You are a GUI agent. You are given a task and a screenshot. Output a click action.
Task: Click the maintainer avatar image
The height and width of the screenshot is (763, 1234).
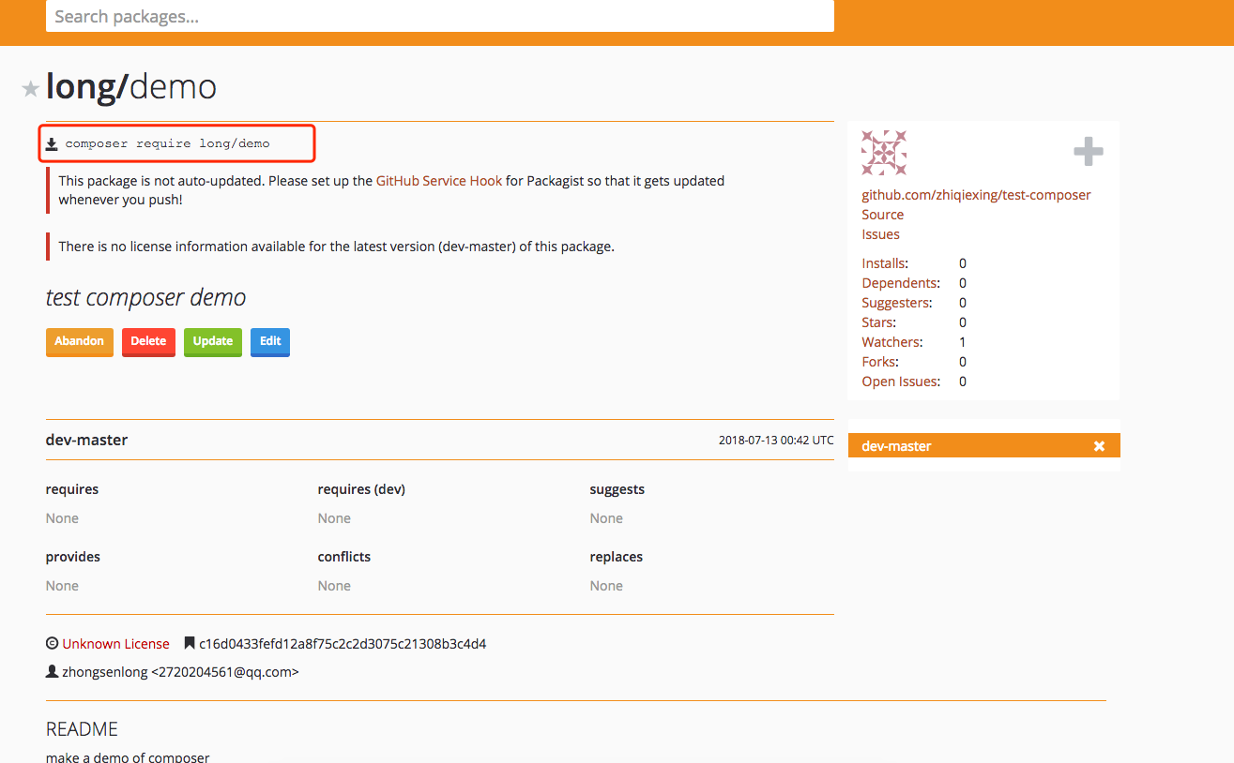tap(884, 153)
